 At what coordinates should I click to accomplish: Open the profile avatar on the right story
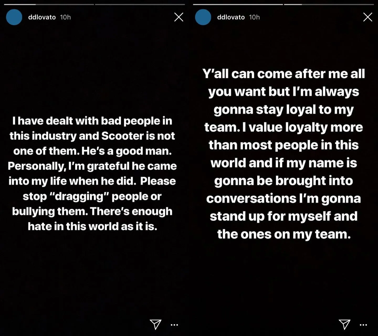tap(203, 17)
